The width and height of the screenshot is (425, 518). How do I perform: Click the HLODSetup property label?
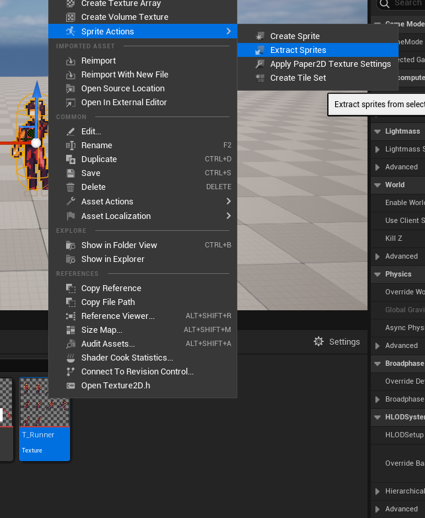[405, 435]
